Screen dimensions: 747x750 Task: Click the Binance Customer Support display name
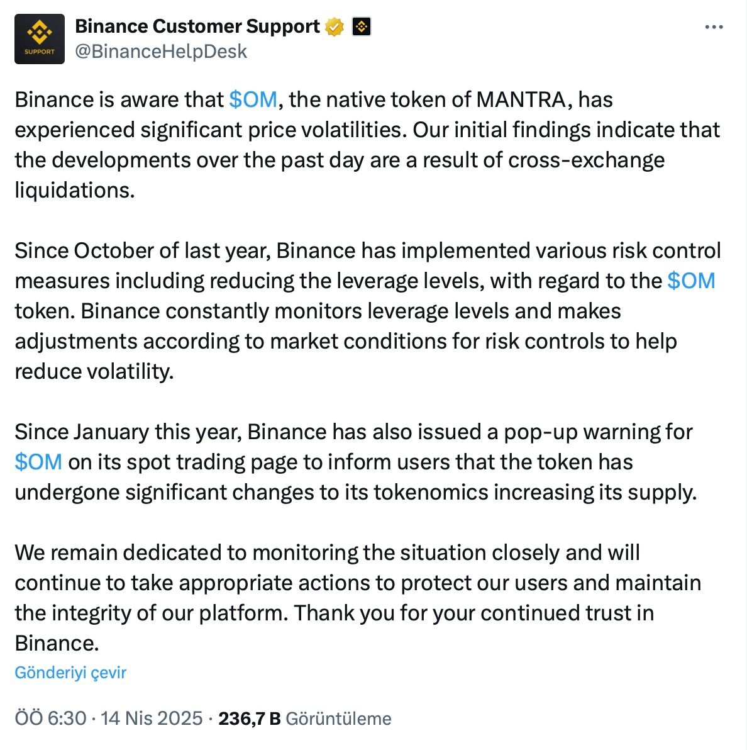[x=197, y=26]
